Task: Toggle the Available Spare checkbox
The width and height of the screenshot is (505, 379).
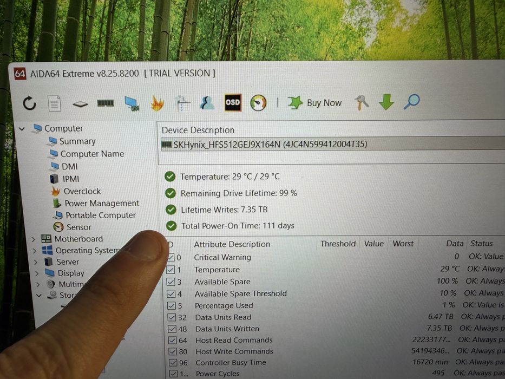Action: pos(171,282)
